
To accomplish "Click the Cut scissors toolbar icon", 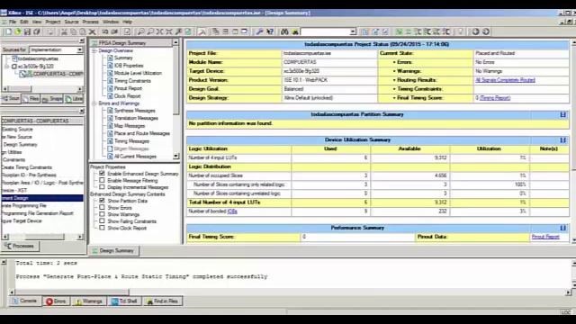I will [x=64, y=32].
